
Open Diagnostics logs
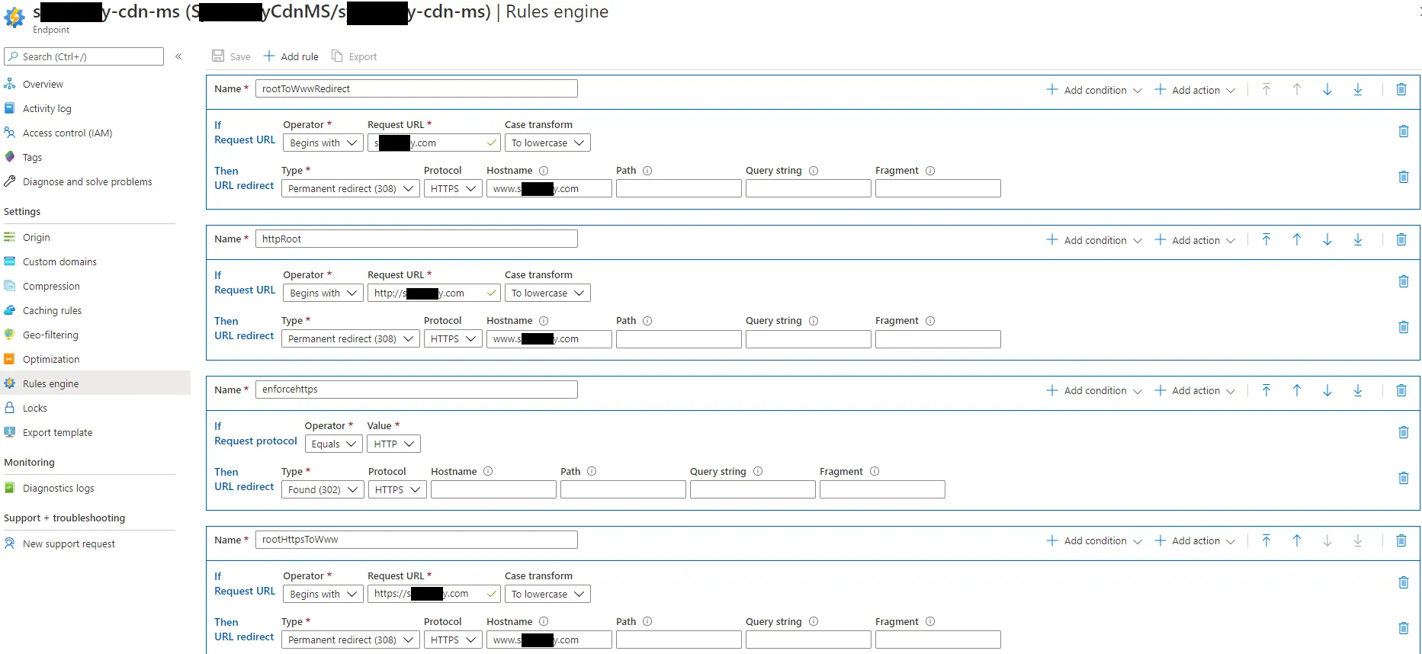pyautogui.click(x=58, y=488)
